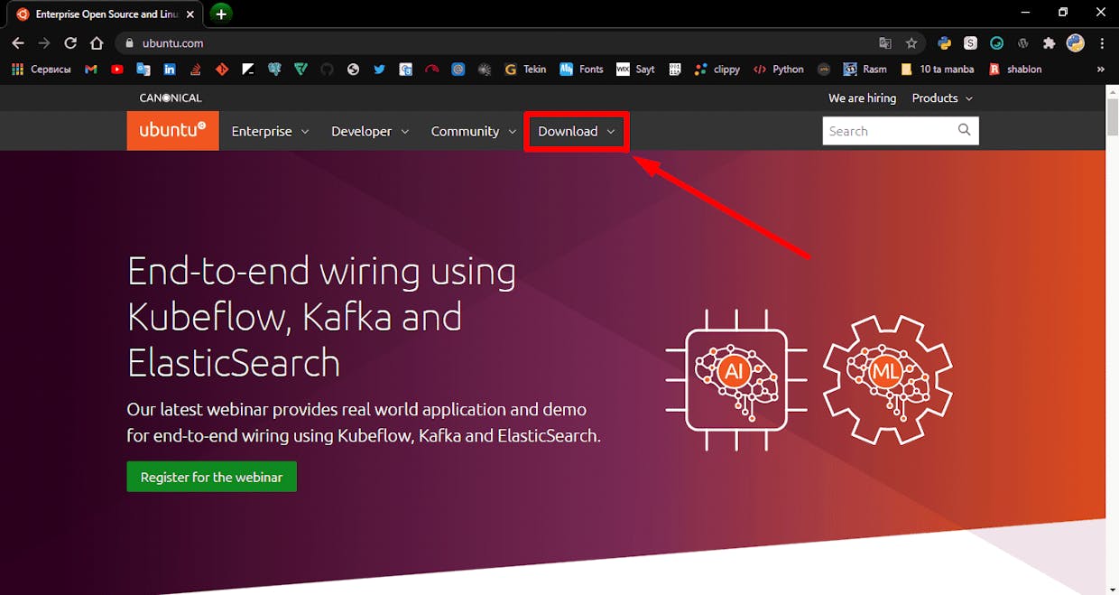
Task: Expand the Enterprise menu
Action: click(x=270, y=131)
